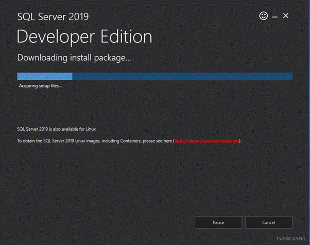Screen dimensions: 310x245
Task: Click the download progress bar
Action: tap(154, 76)
